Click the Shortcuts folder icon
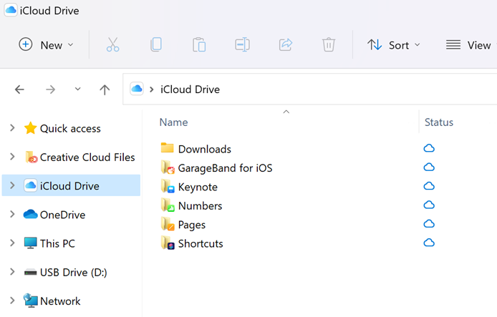Screen dimensions: 497x317 tap(168, 243)
